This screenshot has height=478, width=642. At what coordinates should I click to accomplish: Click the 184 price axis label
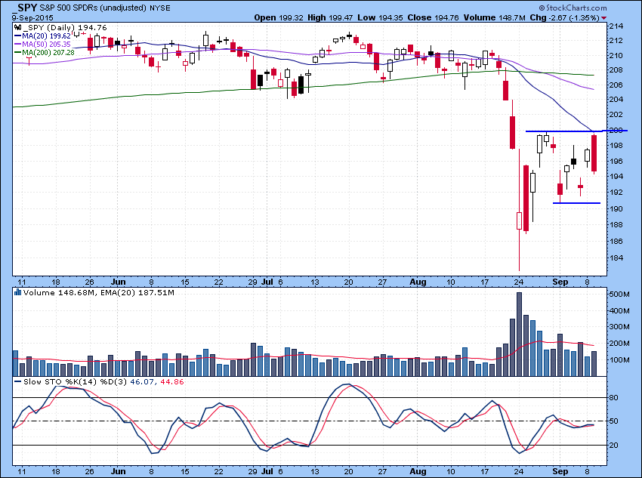(x=616, y=258)
